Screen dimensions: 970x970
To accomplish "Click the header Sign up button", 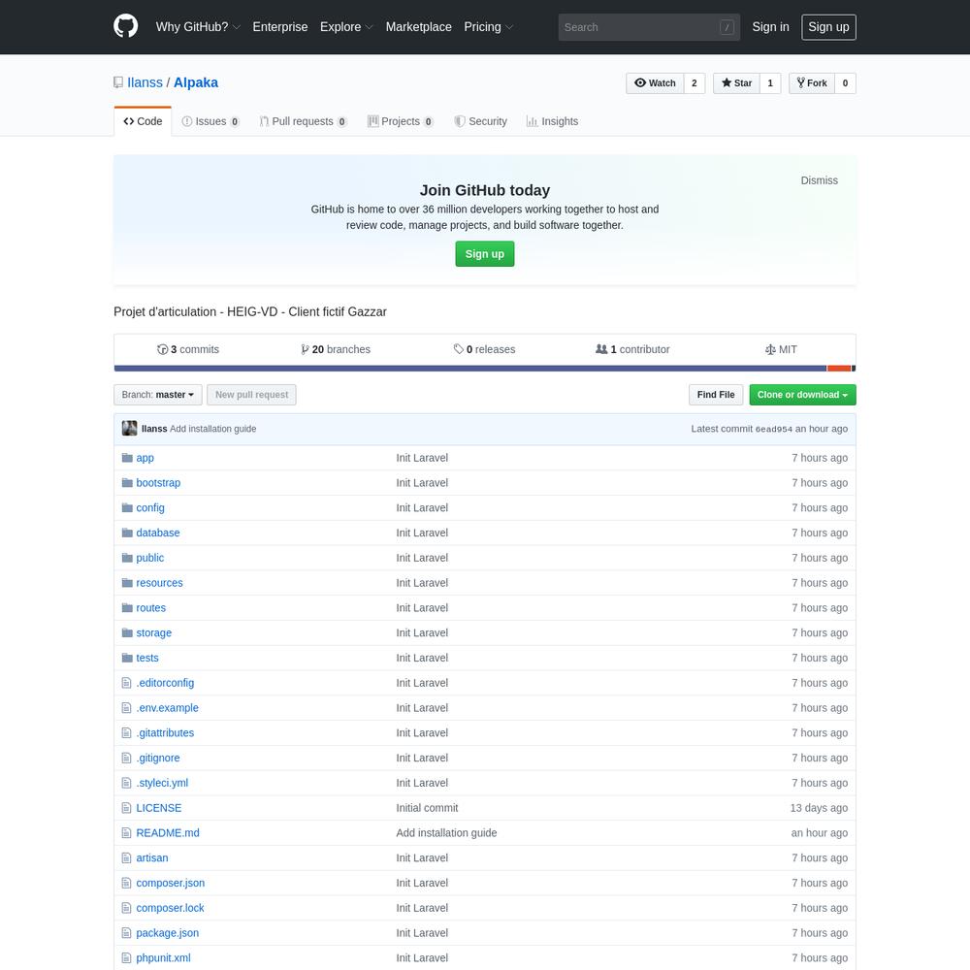I will click(829, 27).
